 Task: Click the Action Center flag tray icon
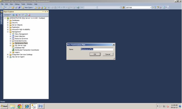(161, 106)
